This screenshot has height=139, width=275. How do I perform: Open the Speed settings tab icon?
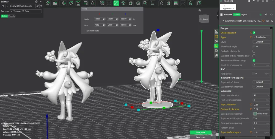tap(216, 41)
